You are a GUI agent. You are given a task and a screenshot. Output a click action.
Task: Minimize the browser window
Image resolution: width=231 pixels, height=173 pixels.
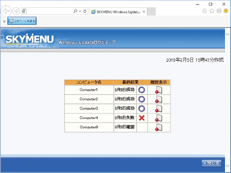[198, 4]
